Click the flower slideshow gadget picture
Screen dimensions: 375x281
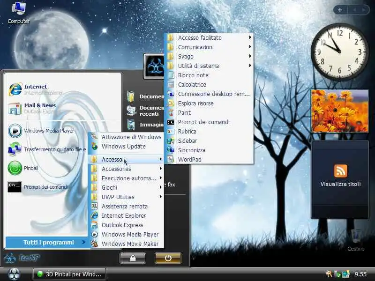click(x=339, y=111)
